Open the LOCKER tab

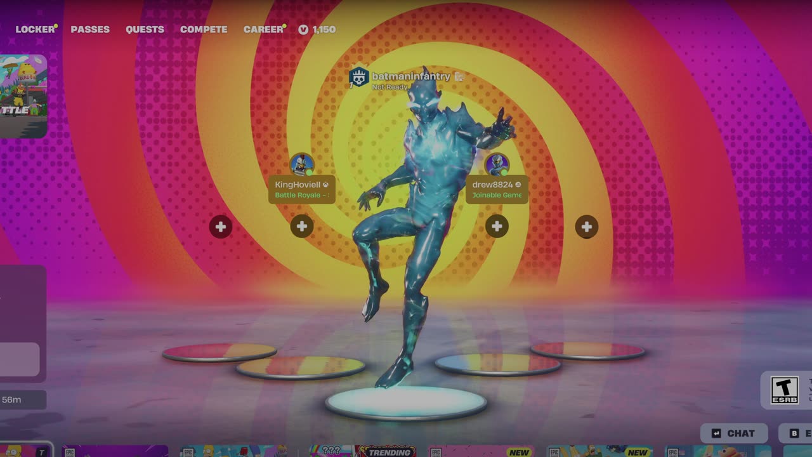click(x=36, y=29)
